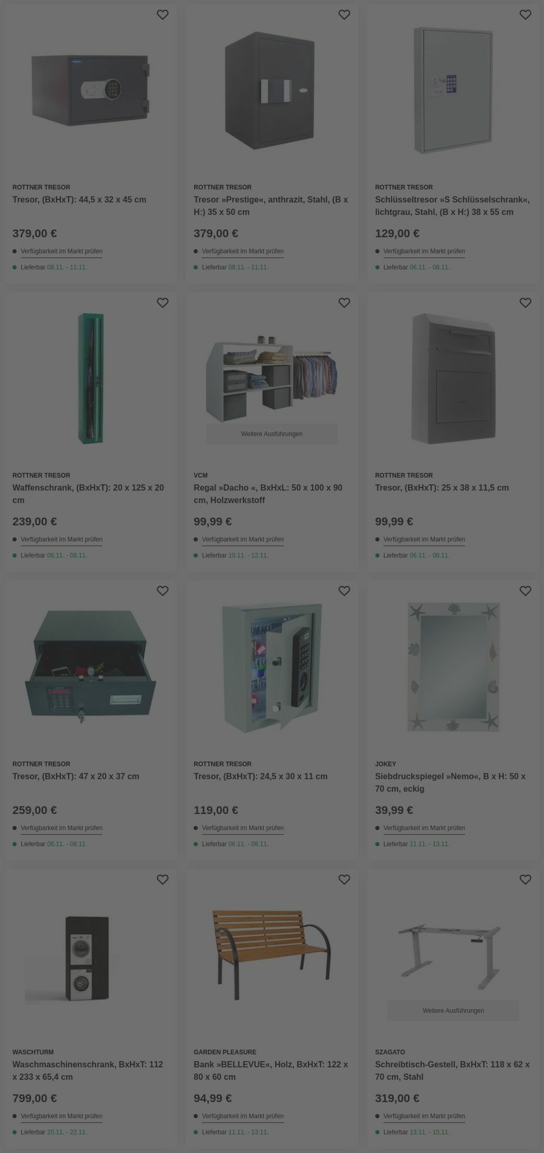
Task: Show Weitere Ausführungen for Regal Dacho
Action: tap(272, 434)
